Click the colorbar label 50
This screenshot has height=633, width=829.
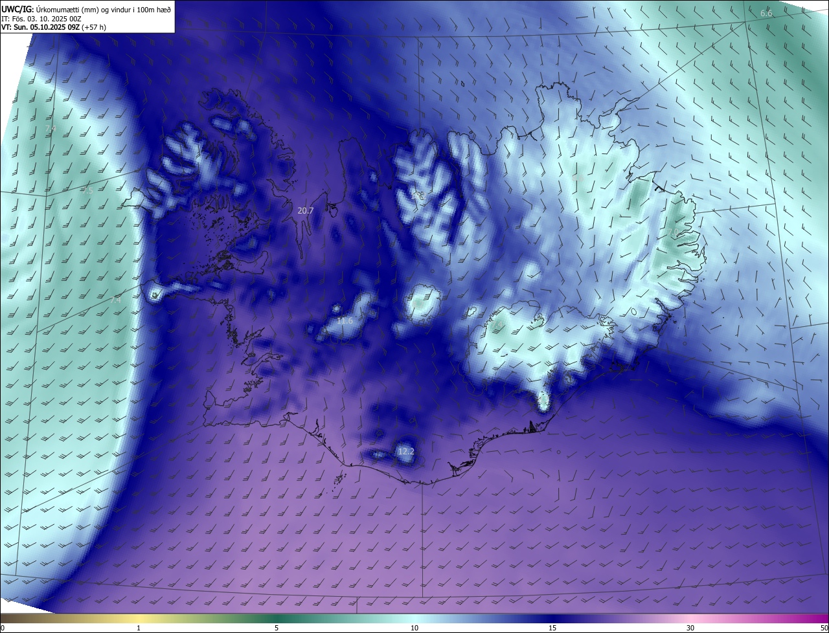(824, 628)
